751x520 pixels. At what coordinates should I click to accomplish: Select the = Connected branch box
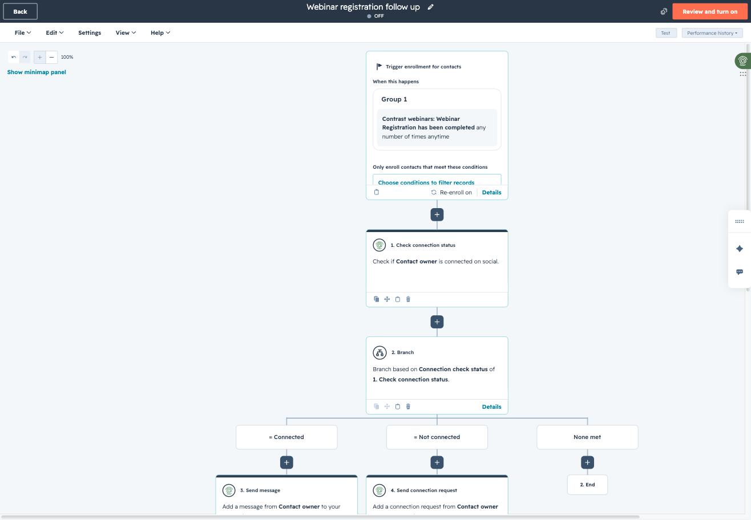[286, 437]
